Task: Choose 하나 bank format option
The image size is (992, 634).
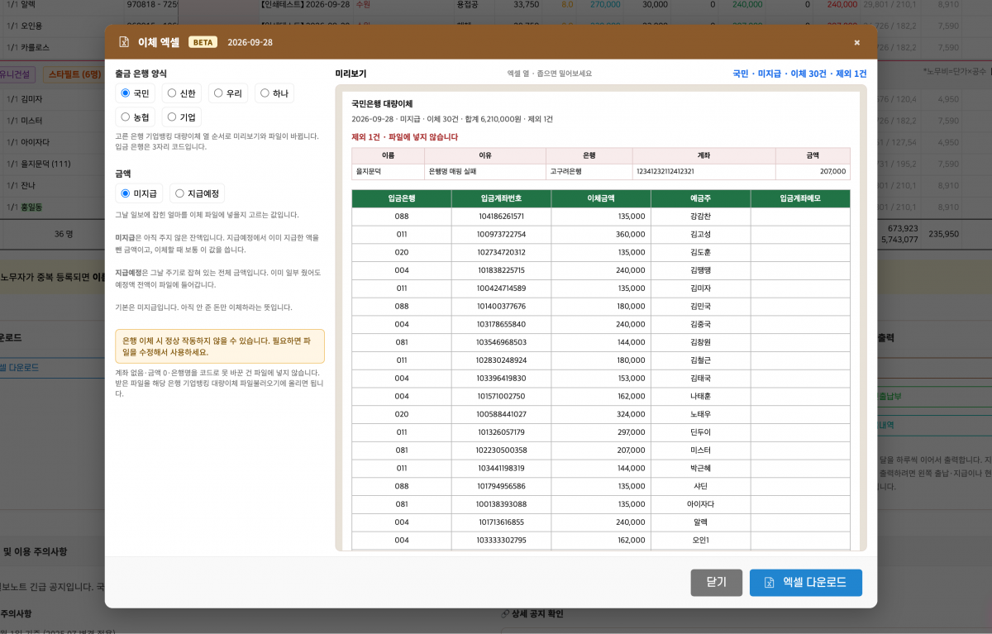Action: tap(274, 93)
